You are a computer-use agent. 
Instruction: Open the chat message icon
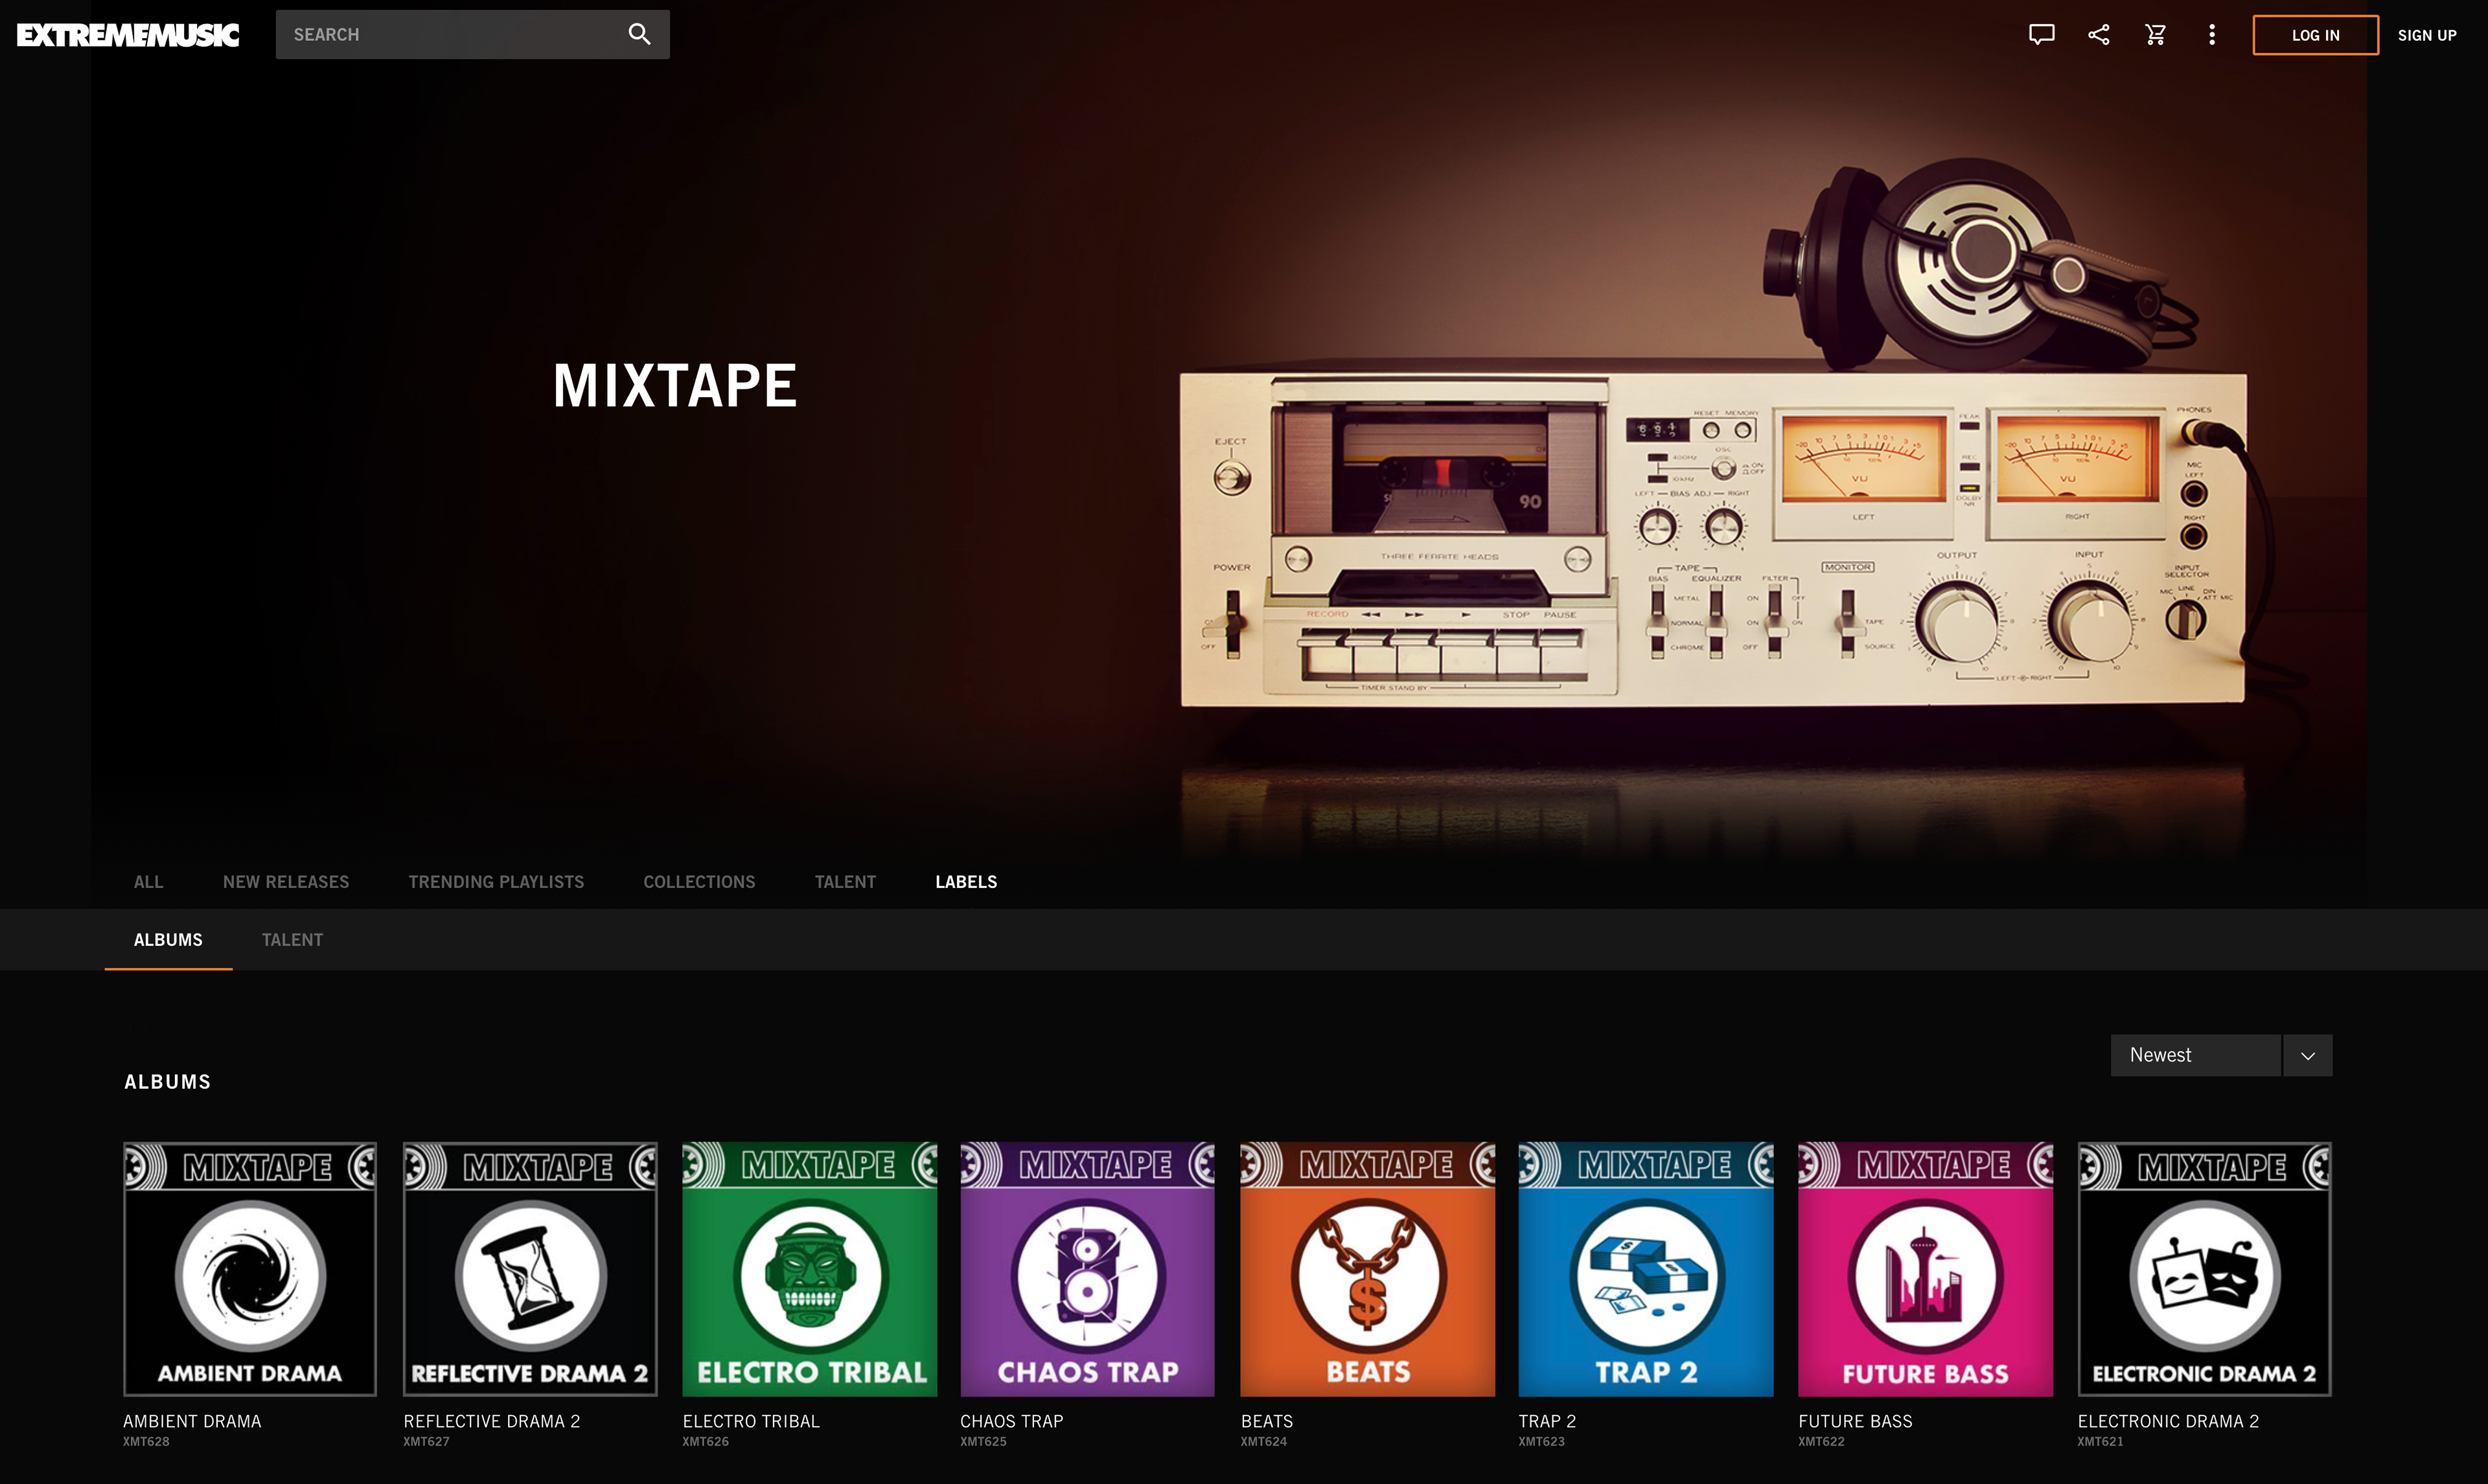[x=2041, y=35]
